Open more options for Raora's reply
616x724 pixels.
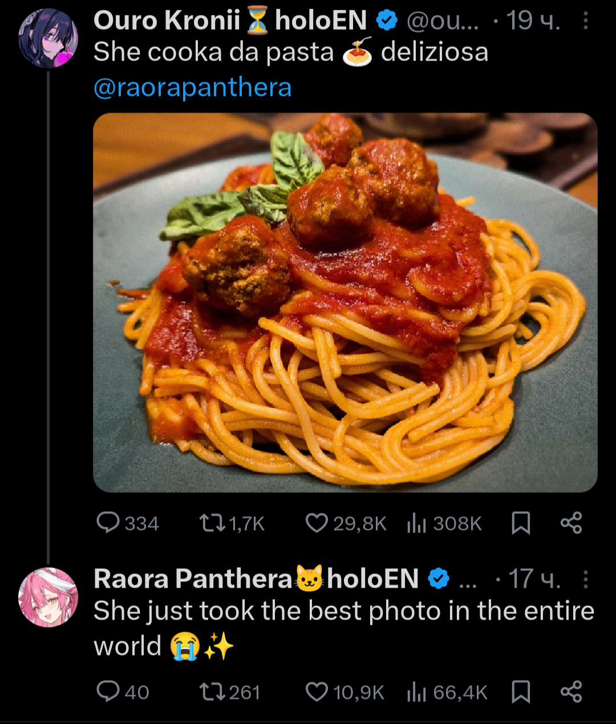point(586,580)
